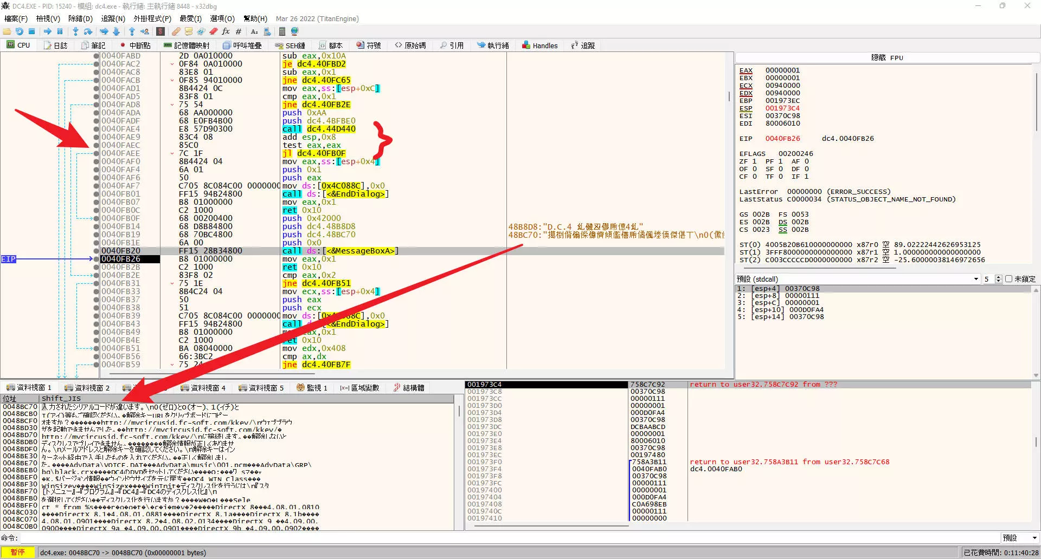This screenshot has width=1041, height=559.
Task: Toggle the 未鎖定 checkbox
Action: (1008, 279)
